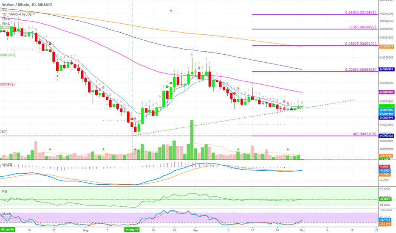Click the green 14 Aug '18 date tag
The width and height of the screenshot is (396, 233).
[132, 230]
